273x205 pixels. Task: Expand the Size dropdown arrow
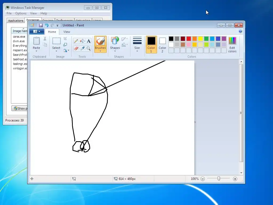[137, 51]
